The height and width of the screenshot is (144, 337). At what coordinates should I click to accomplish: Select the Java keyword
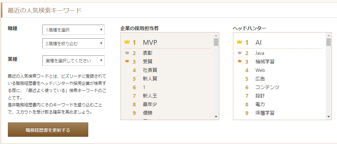(260, 53)
